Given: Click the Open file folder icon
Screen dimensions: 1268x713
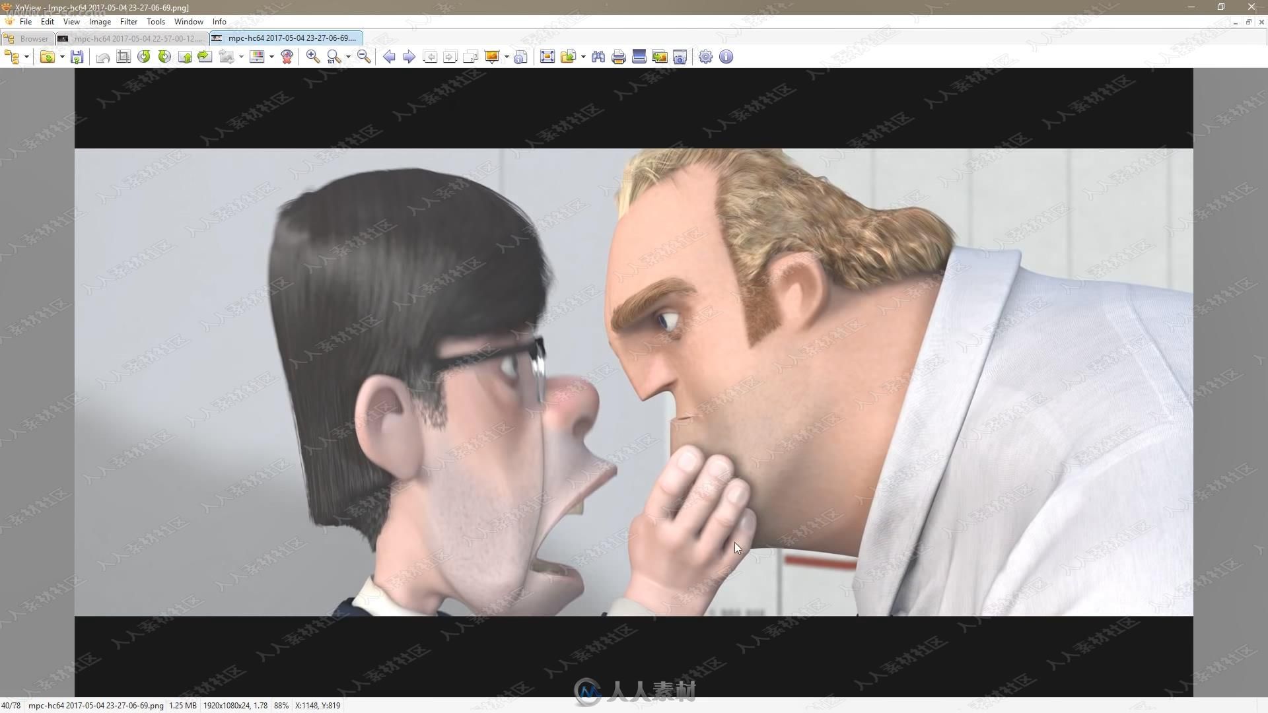Looking at the screenshot, I should tap(47, 57).
